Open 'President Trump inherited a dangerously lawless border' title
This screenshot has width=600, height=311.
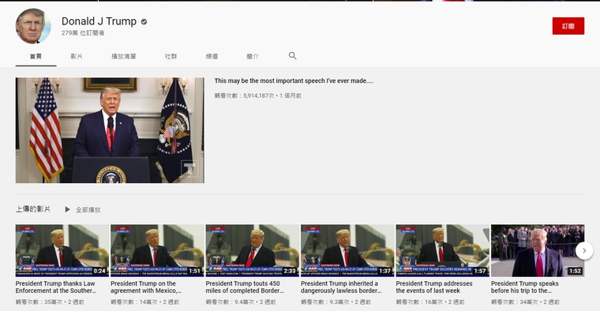(341, 287)
